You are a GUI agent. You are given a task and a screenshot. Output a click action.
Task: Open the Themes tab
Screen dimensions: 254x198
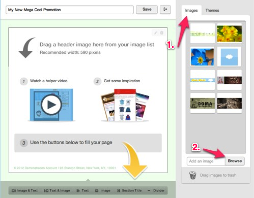tap(212, 10)
